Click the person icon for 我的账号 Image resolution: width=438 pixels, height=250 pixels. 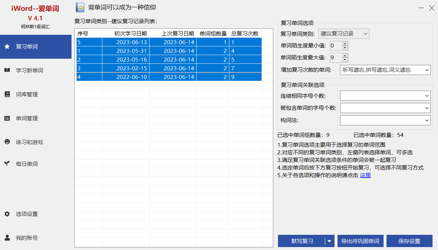pos(7,238)
